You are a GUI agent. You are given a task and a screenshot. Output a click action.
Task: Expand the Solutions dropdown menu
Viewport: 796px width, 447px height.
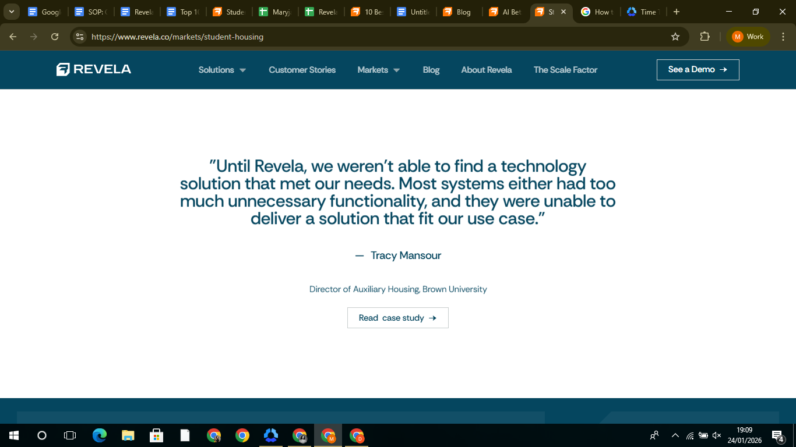pyautogui.click(x=222, y=70)
